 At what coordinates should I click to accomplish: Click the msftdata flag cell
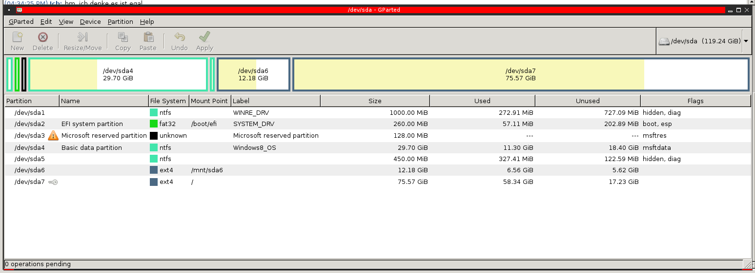(657, 147)
